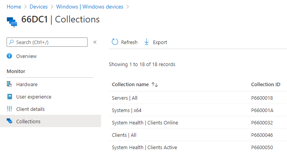Select System Health | Clients Active row
287x153 pixels.
(x=198, y=147)
